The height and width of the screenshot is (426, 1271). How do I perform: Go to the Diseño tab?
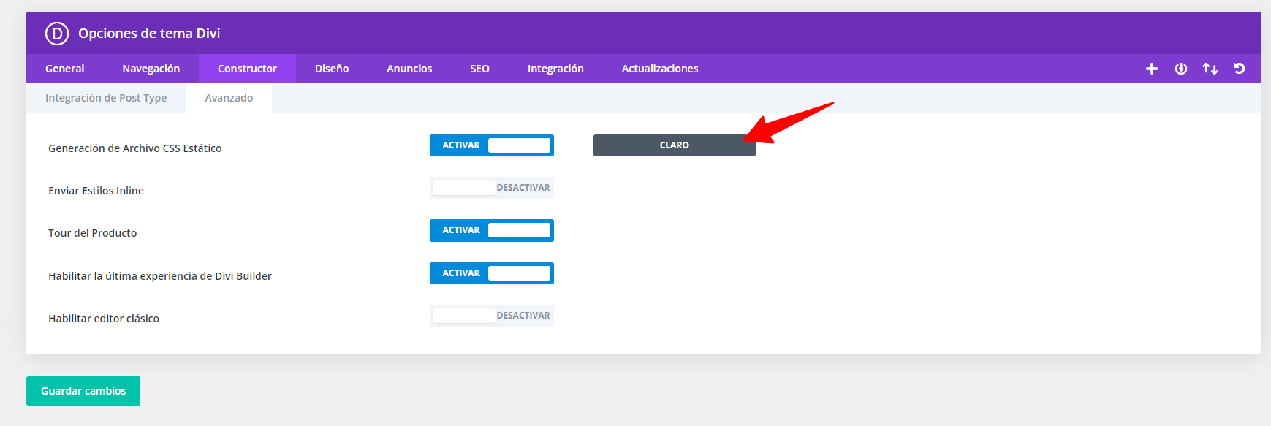point(332,69)
